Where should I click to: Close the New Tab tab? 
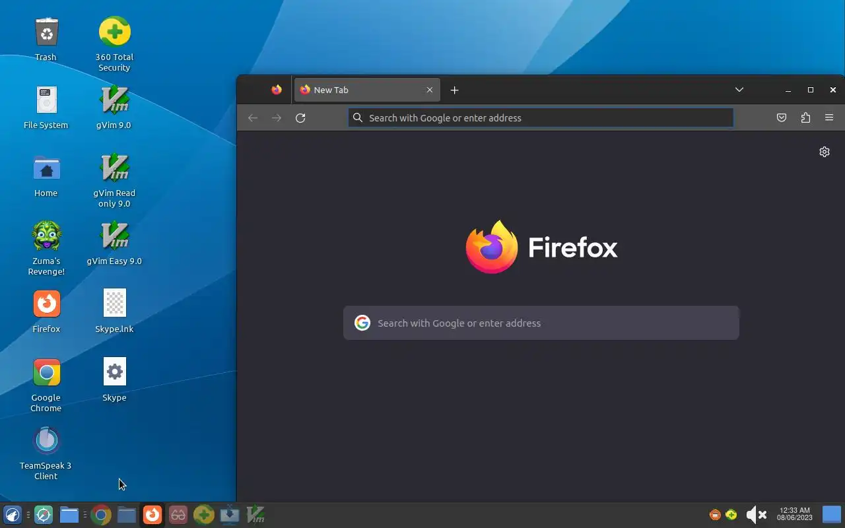click(430, 90)
